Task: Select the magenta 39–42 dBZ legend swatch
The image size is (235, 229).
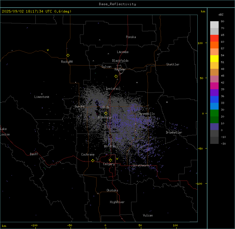Action: [214, 86]
